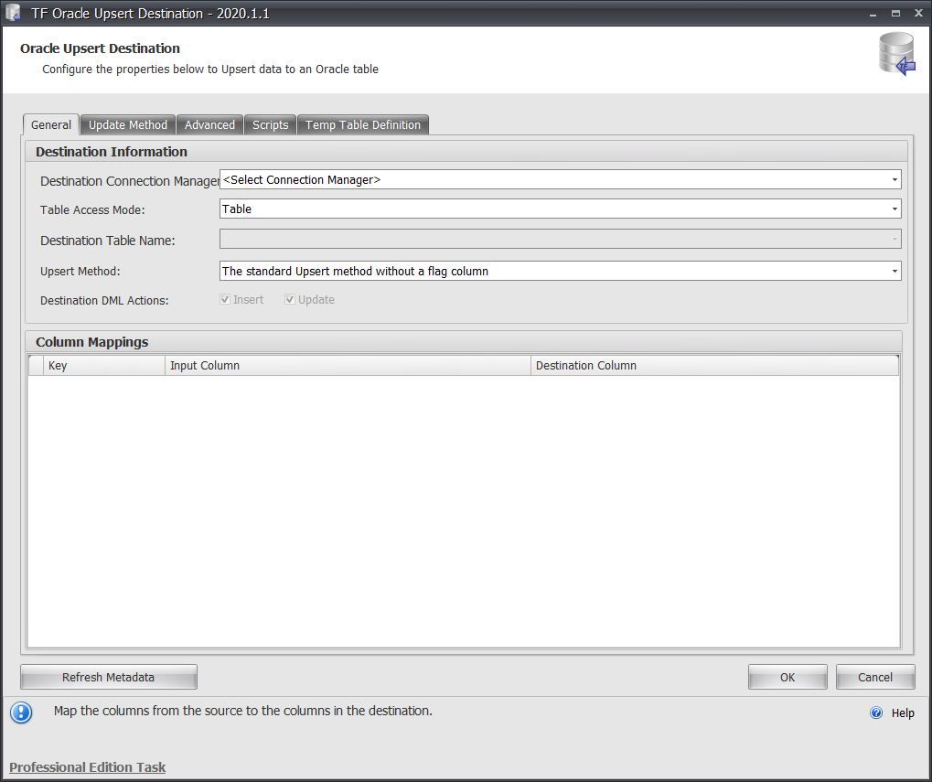Click the application icon in the title bar
The image size is (932, 782).
click(11, 13)
